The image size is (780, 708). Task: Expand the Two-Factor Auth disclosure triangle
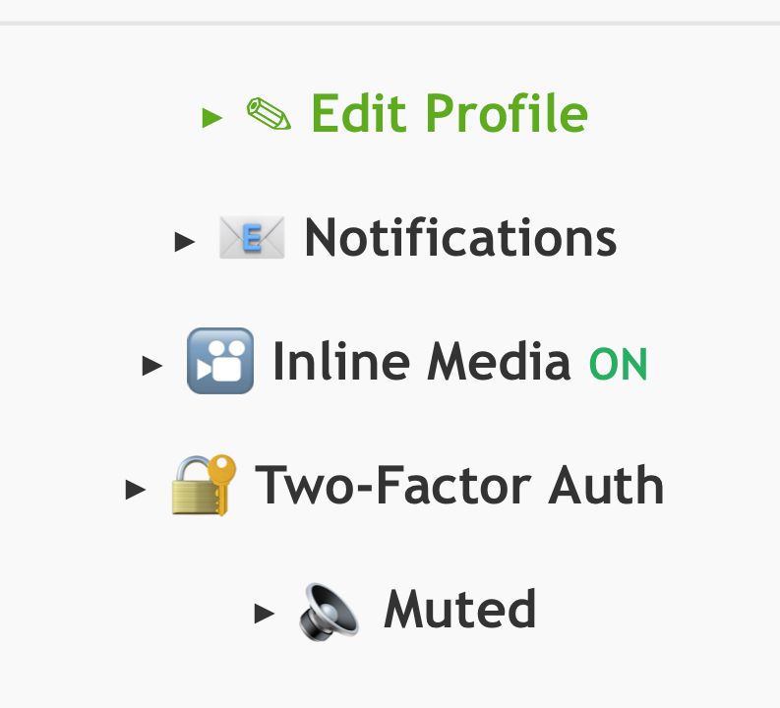137,489
